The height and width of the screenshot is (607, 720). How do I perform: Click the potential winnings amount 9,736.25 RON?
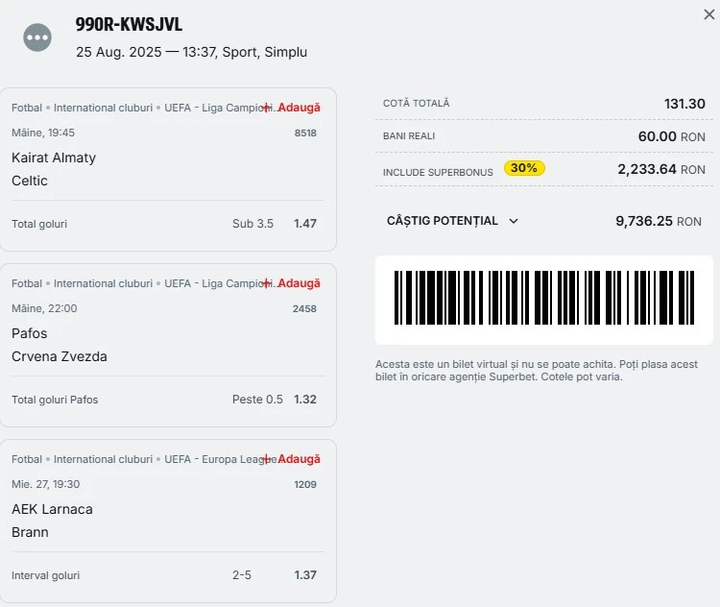tap(658, 222)
